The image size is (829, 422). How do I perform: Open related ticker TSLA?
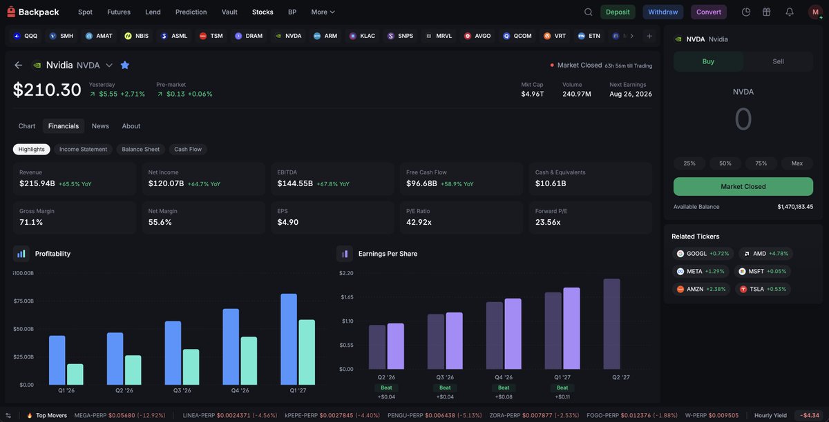pyautogui.click(x=764, y=289)
